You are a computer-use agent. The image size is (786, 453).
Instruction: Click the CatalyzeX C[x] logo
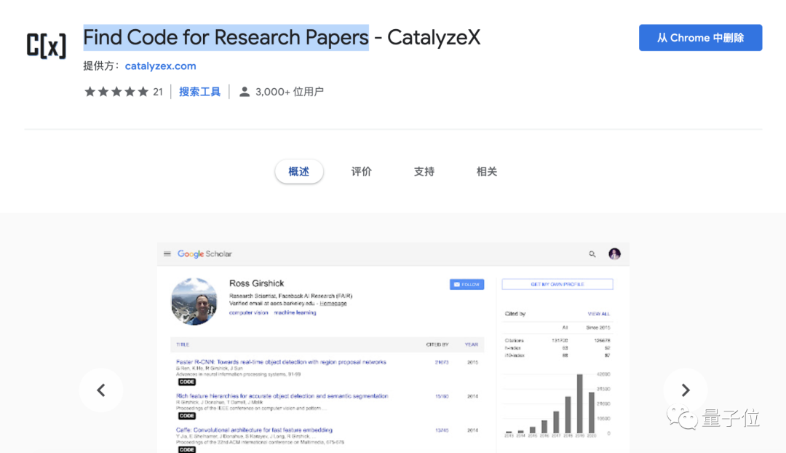tap(46, 45)
